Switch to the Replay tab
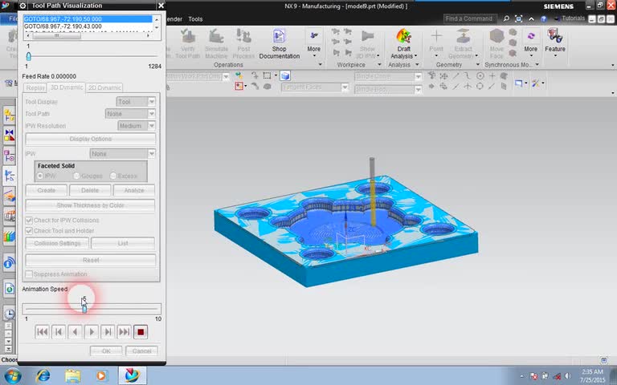This screenshot has width=617, height=385. coord(35,87)
